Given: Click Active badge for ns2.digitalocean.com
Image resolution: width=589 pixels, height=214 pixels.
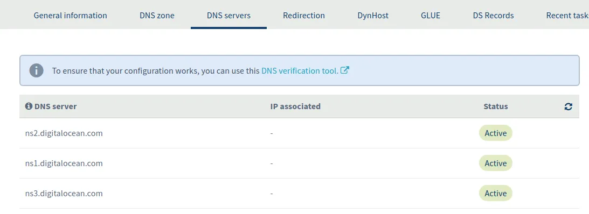Looking at the screenshot, I should pos(495,133).
